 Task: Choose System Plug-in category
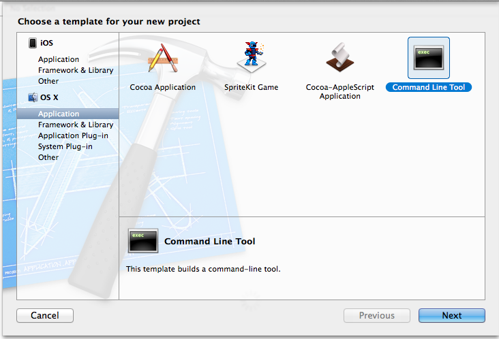(65, 146)
